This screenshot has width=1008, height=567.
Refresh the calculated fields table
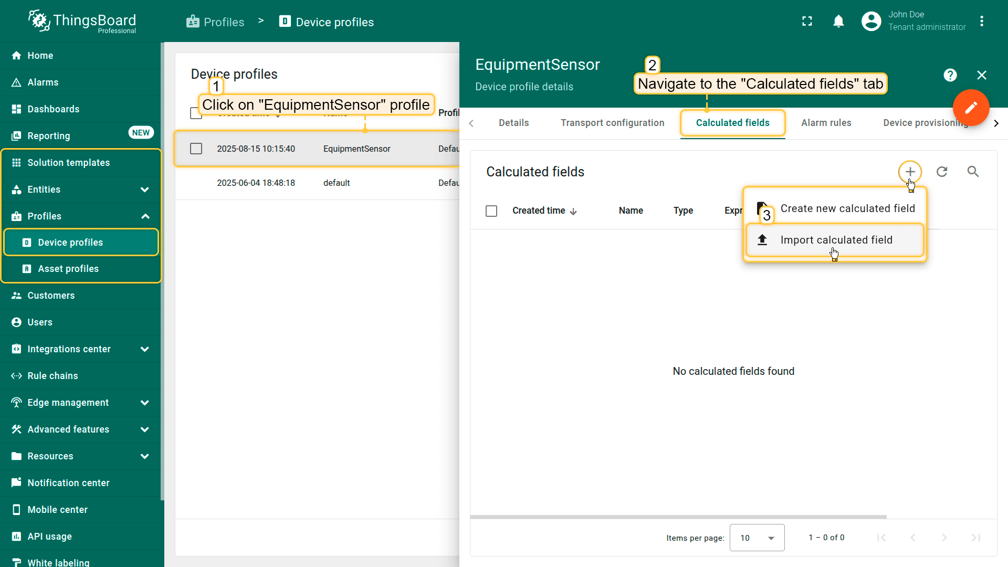click(942, 172)
